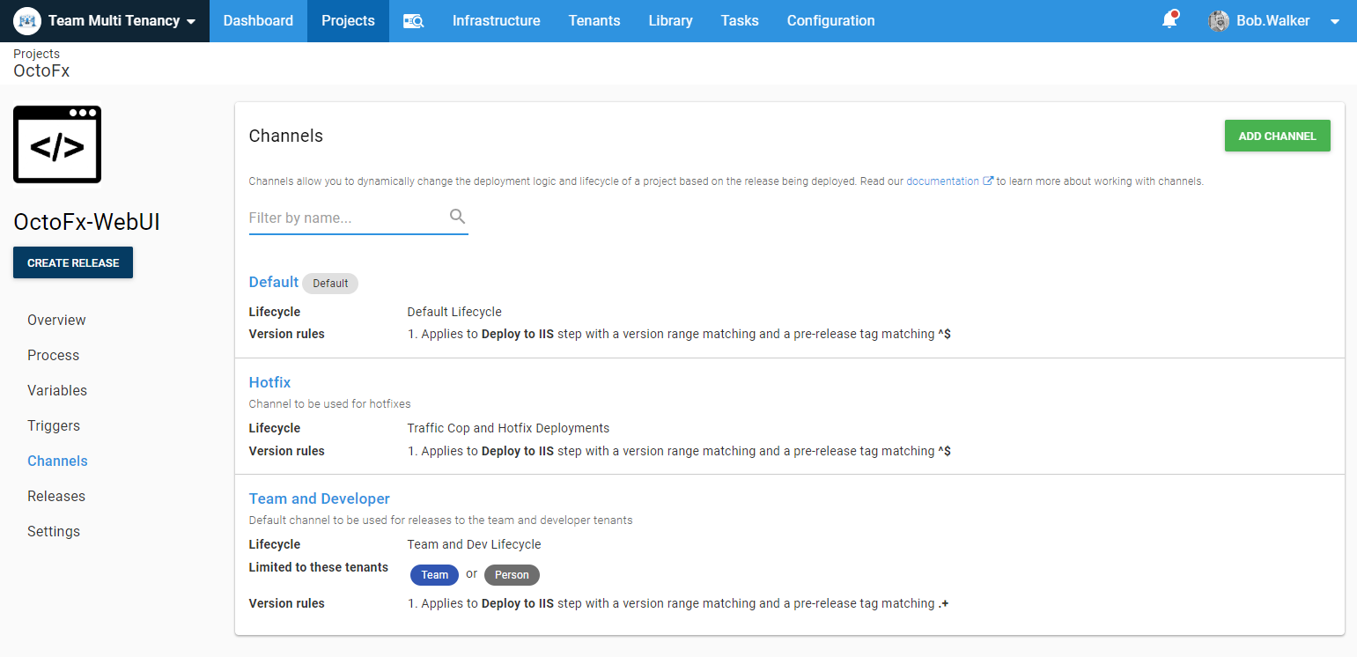
Task: Click the external link icon beside documentation
Action: pyautogui.click(x=988, y=181)
